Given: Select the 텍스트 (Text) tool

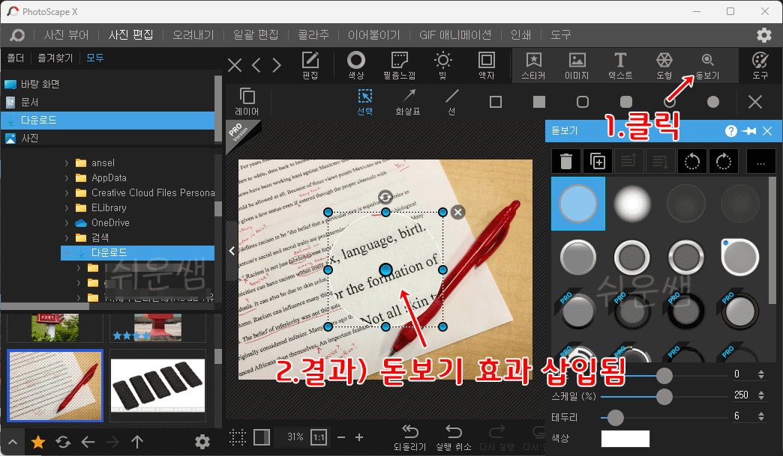Looking at the screenshot, I should [620, 65].
